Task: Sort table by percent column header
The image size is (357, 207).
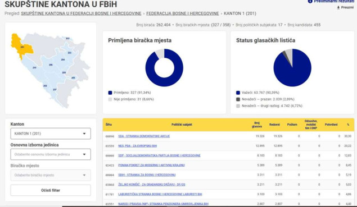Action: click(348, 125)
